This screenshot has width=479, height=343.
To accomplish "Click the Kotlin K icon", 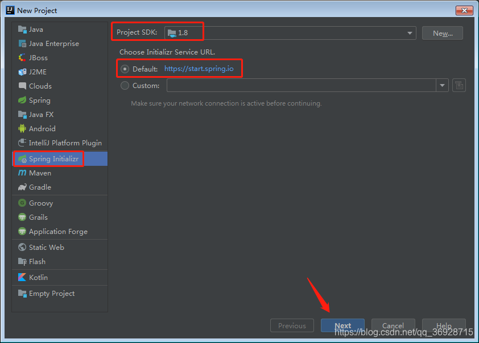I will click(22, 278).
